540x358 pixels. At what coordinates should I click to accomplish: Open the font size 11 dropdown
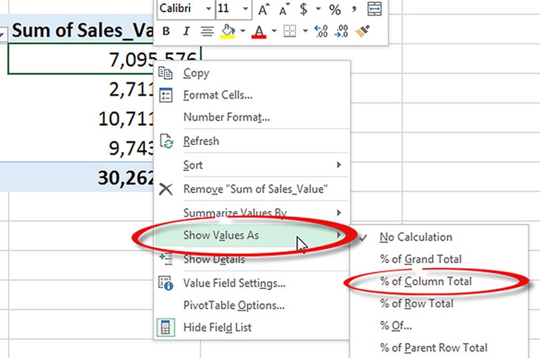pos(245,8)
